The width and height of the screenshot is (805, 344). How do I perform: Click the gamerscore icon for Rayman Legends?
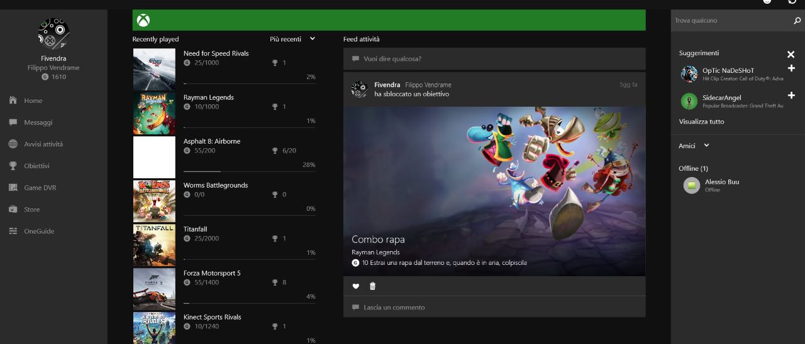(187, 107)
